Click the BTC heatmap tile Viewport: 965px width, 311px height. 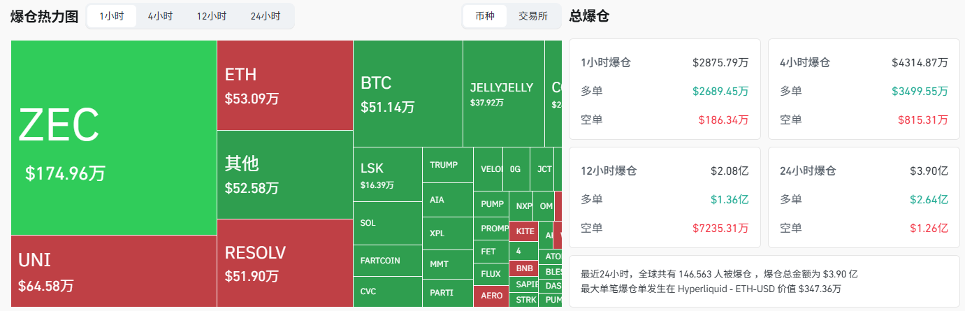[407, 94]
